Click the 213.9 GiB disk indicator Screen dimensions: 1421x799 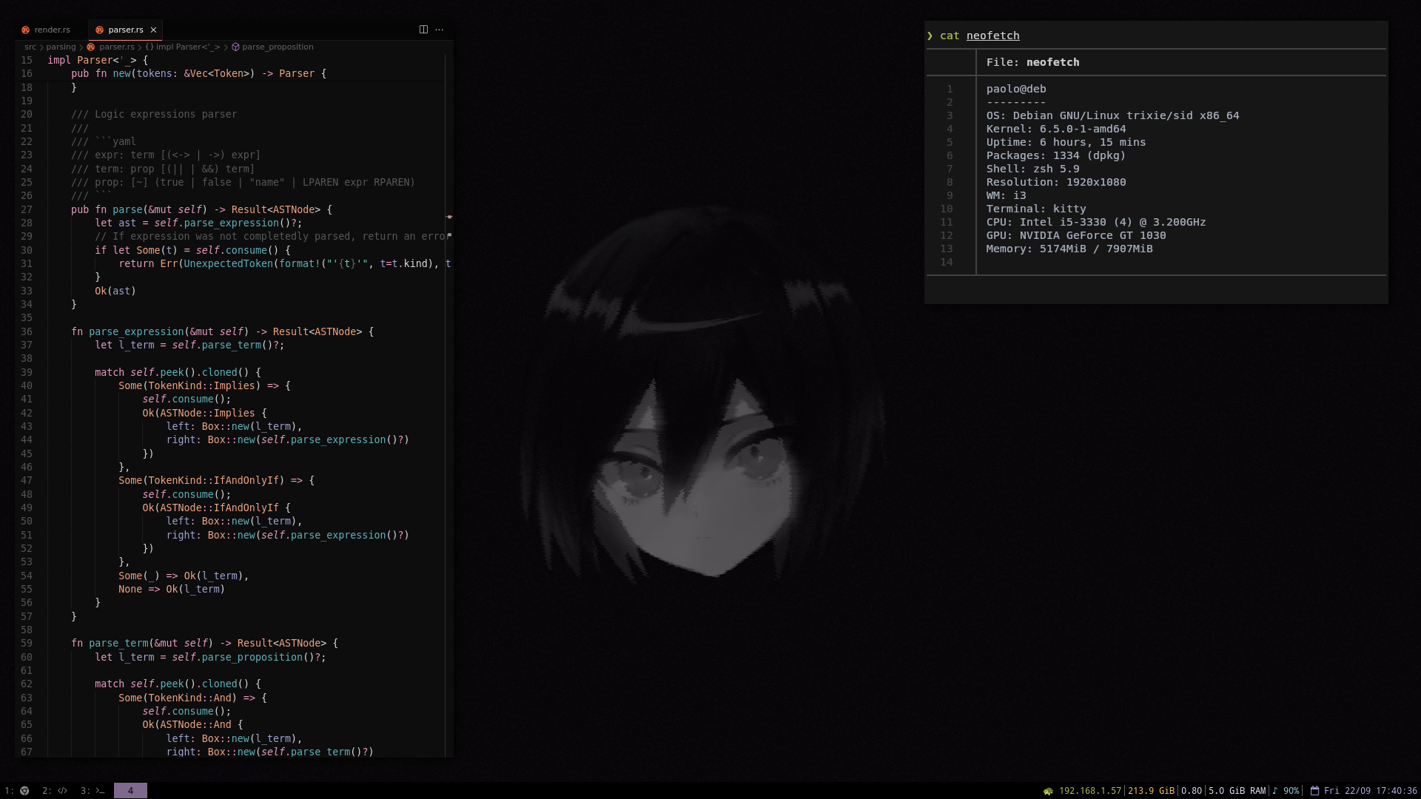[1151, 791]
